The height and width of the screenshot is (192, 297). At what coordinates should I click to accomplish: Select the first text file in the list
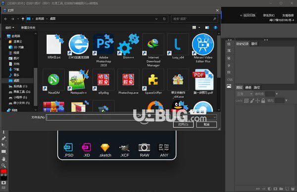[x=54, y=47]
